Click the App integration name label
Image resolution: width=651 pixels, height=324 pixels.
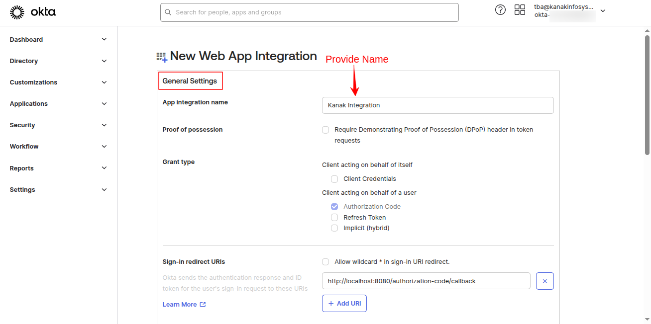tap(195, 102)
